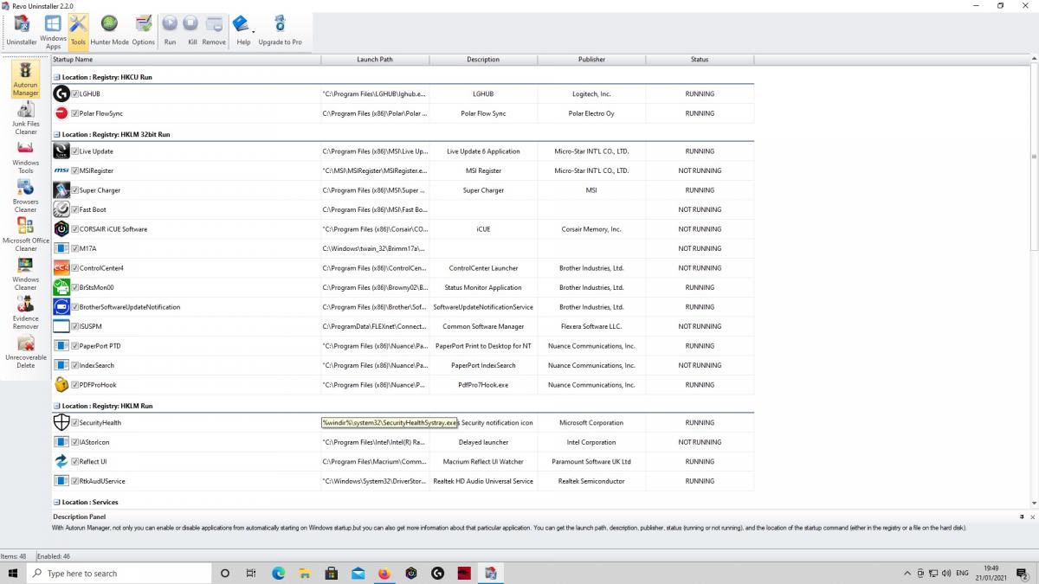
Task: Collapse the Registry: HKLM Run group
Action: click(x=57, y=406)
